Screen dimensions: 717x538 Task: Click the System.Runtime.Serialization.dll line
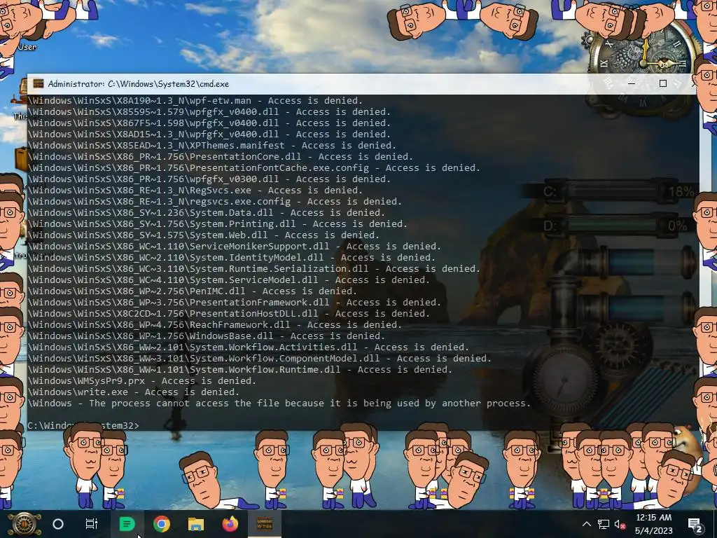(253, 268)
